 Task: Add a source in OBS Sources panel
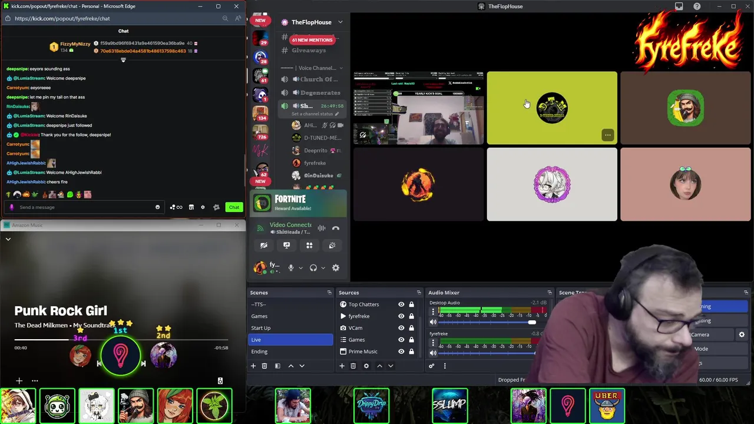tap(342, 366)
